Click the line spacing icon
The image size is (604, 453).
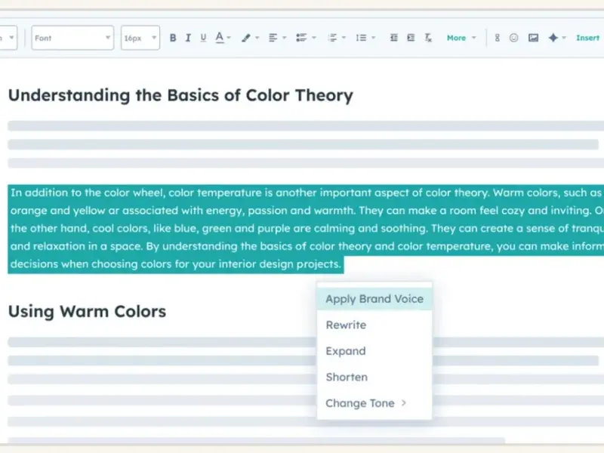(x=360, y=38)
